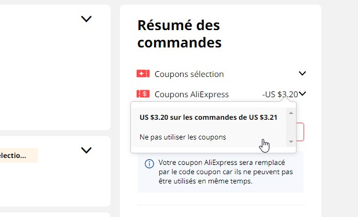Click the blue info circle icon
This screenshot has height=217, width=358.
pyautogui.click(x=149, y=164)
